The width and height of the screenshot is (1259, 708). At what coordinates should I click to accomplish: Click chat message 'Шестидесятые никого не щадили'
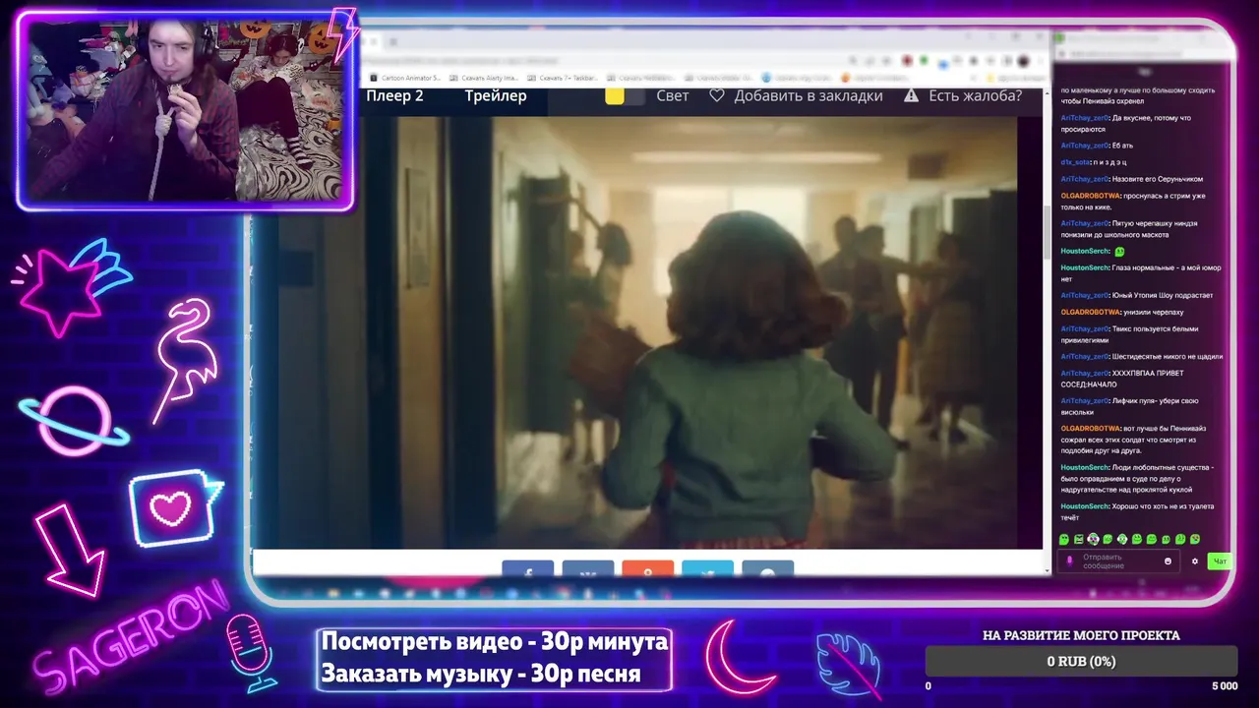1168,356
